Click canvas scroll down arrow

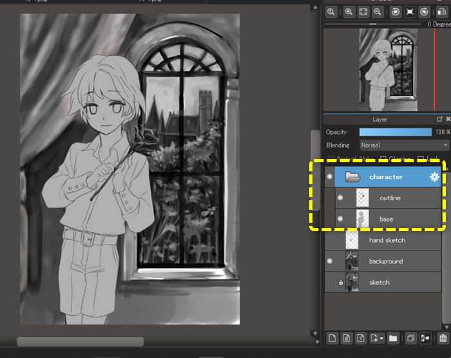pos(316,334)
